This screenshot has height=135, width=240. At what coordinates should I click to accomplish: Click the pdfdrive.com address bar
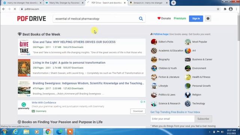tap(118, 9)
